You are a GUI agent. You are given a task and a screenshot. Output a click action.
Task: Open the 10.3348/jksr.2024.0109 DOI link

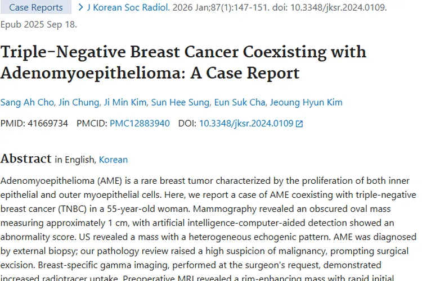click(246, 123)
